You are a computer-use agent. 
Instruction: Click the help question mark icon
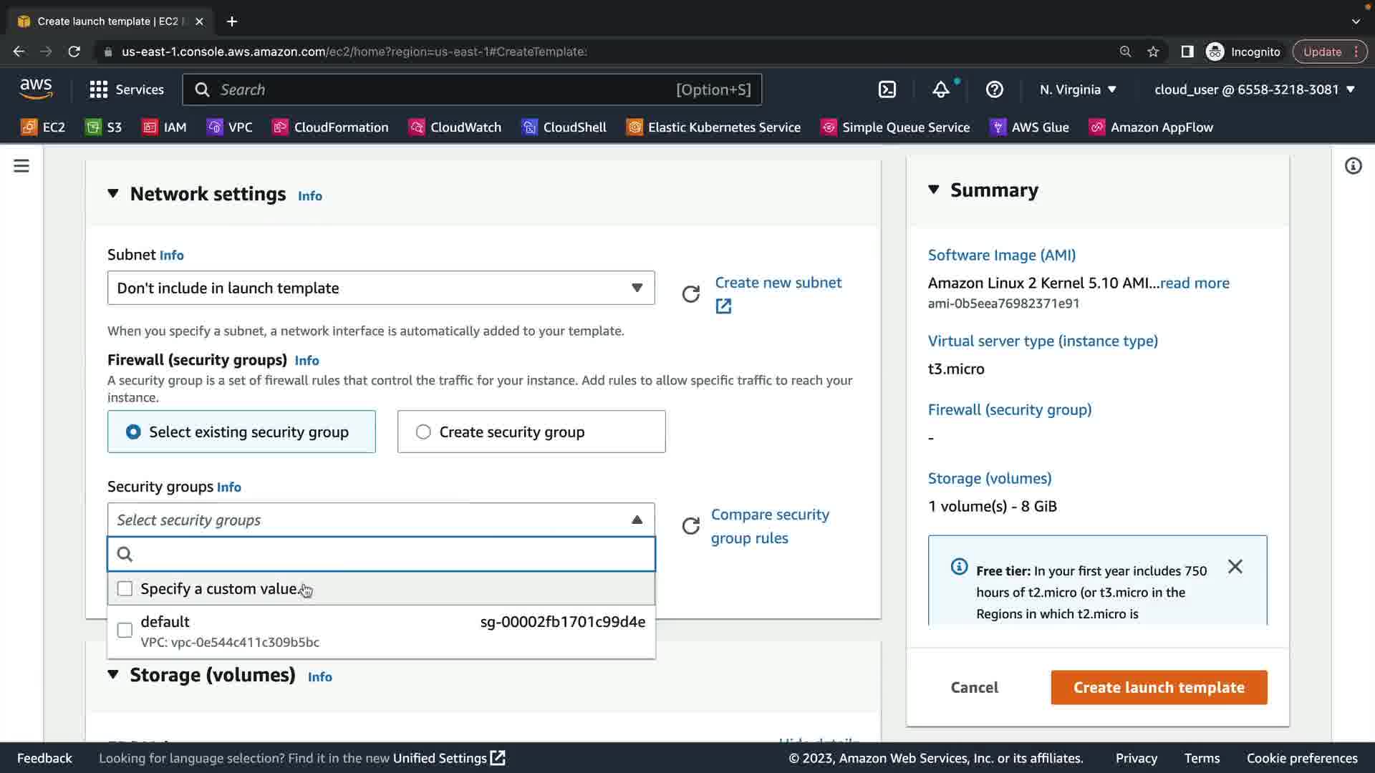994,89
